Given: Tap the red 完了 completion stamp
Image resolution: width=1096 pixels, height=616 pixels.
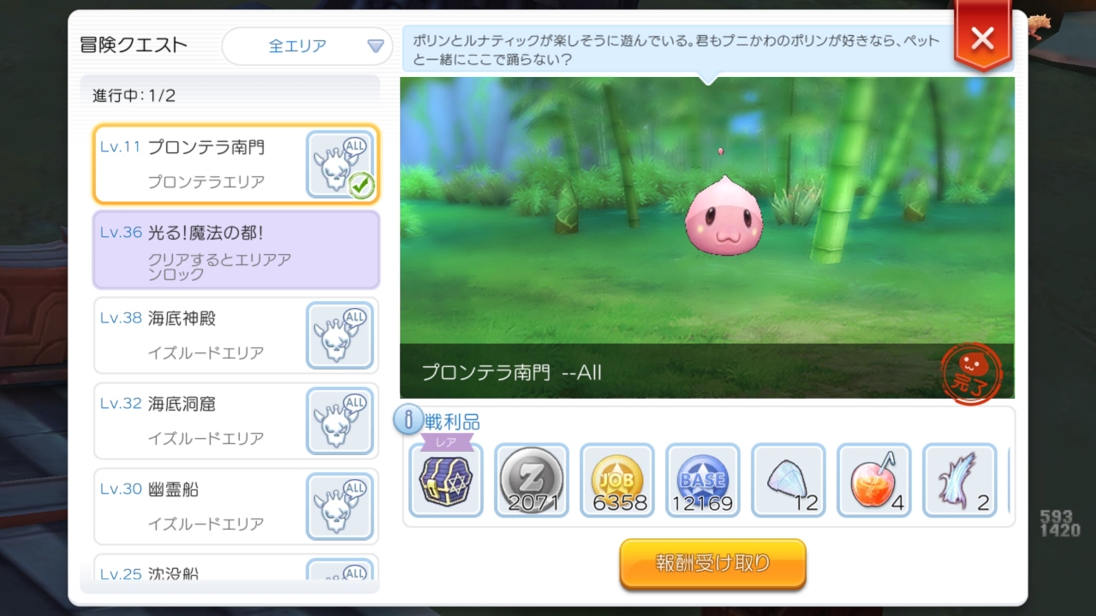Looking at the screenshot, I should [970, 372].
